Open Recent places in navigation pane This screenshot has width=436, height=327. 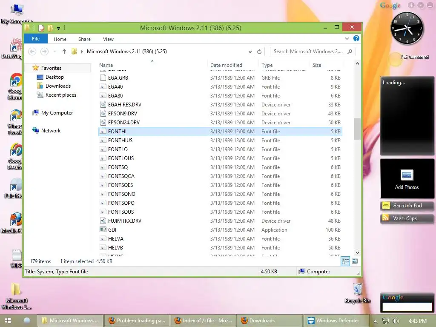click(60, 95)
